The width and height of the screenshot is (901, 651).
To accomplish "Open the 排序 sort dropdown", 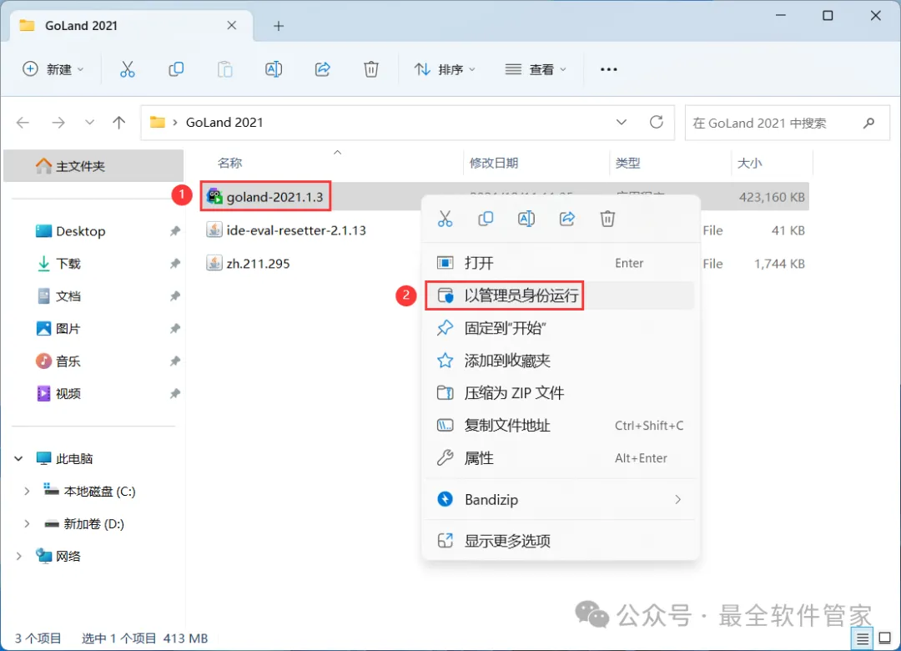I will [445, 69].
